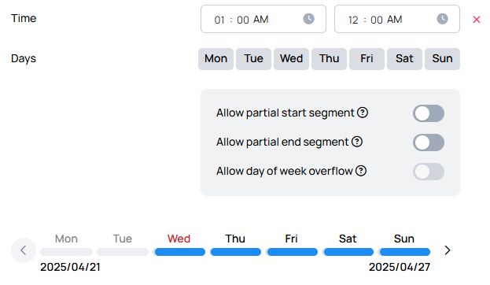The image size is (490, 285).
Task: Go to previous week with left chevron
Action: point(24,250)
